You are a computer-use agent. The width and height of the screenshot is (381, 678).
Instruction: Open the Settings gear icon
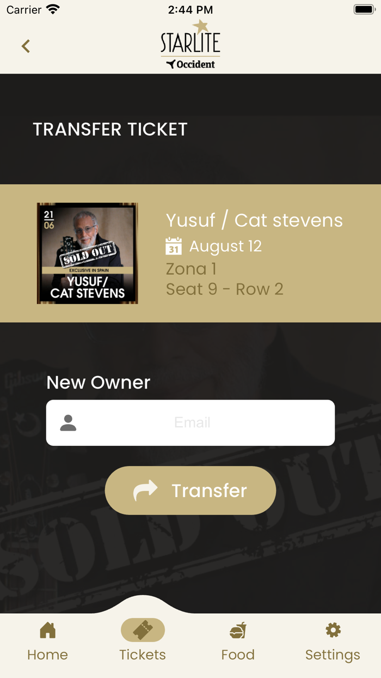pos(333,630)
